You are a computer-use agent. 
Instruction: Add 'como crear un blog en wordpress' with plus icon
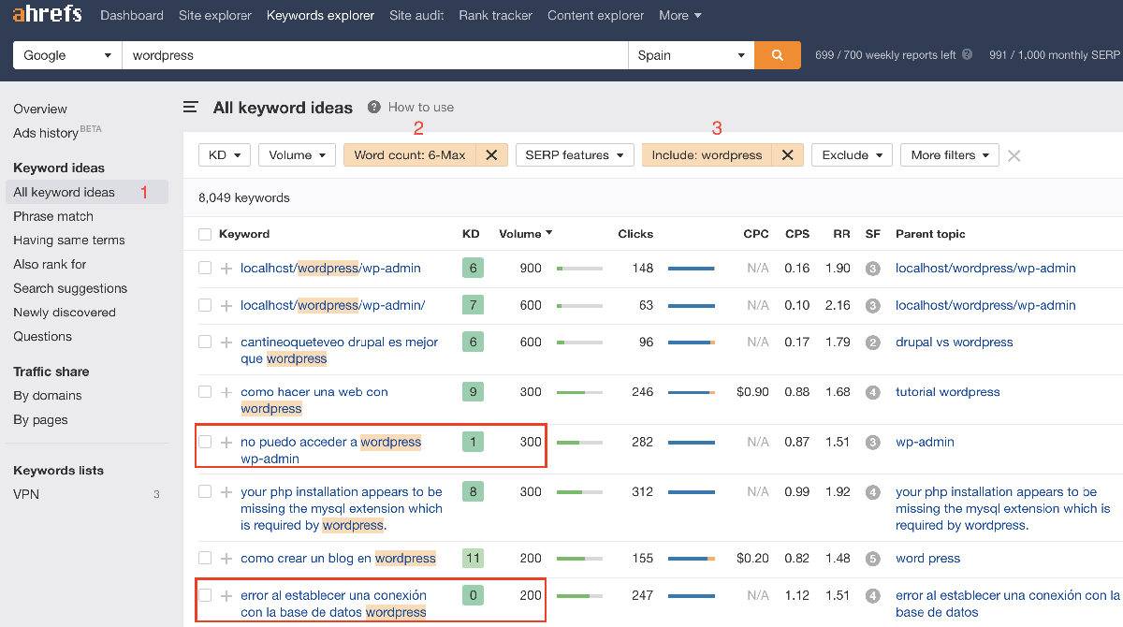[x=226, y=559]
